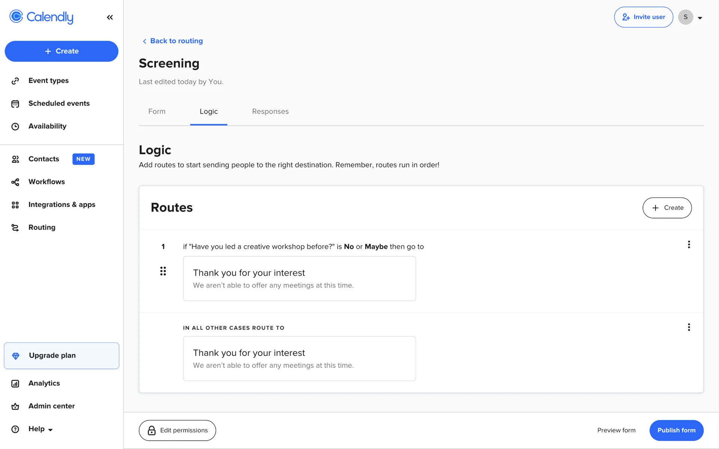This screenshot has height=449, width=719.
Task: Click the Admin center crown icon
Action: [x=15, y=406]
